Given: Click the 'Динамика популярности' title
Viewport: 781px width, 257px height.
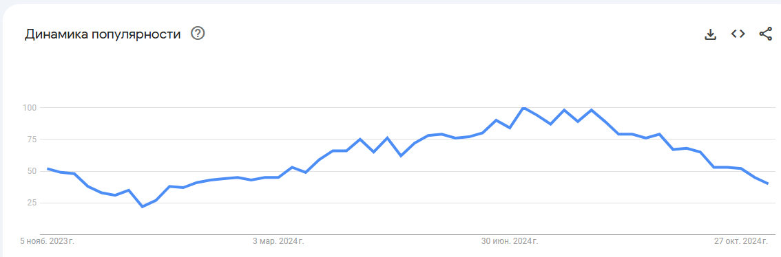Looking at the screenshot, I should click(x=103, y=34).
